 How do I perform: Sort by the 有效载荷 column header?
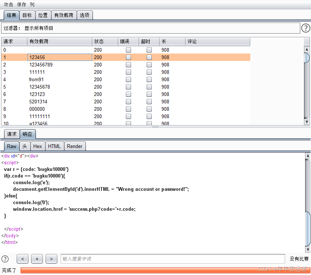click(x=60, y=41)
